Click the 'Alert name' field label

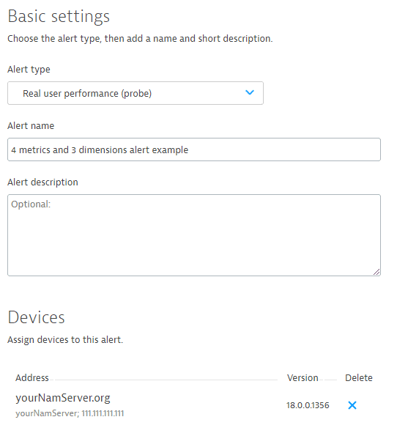[x=31, y=126]
